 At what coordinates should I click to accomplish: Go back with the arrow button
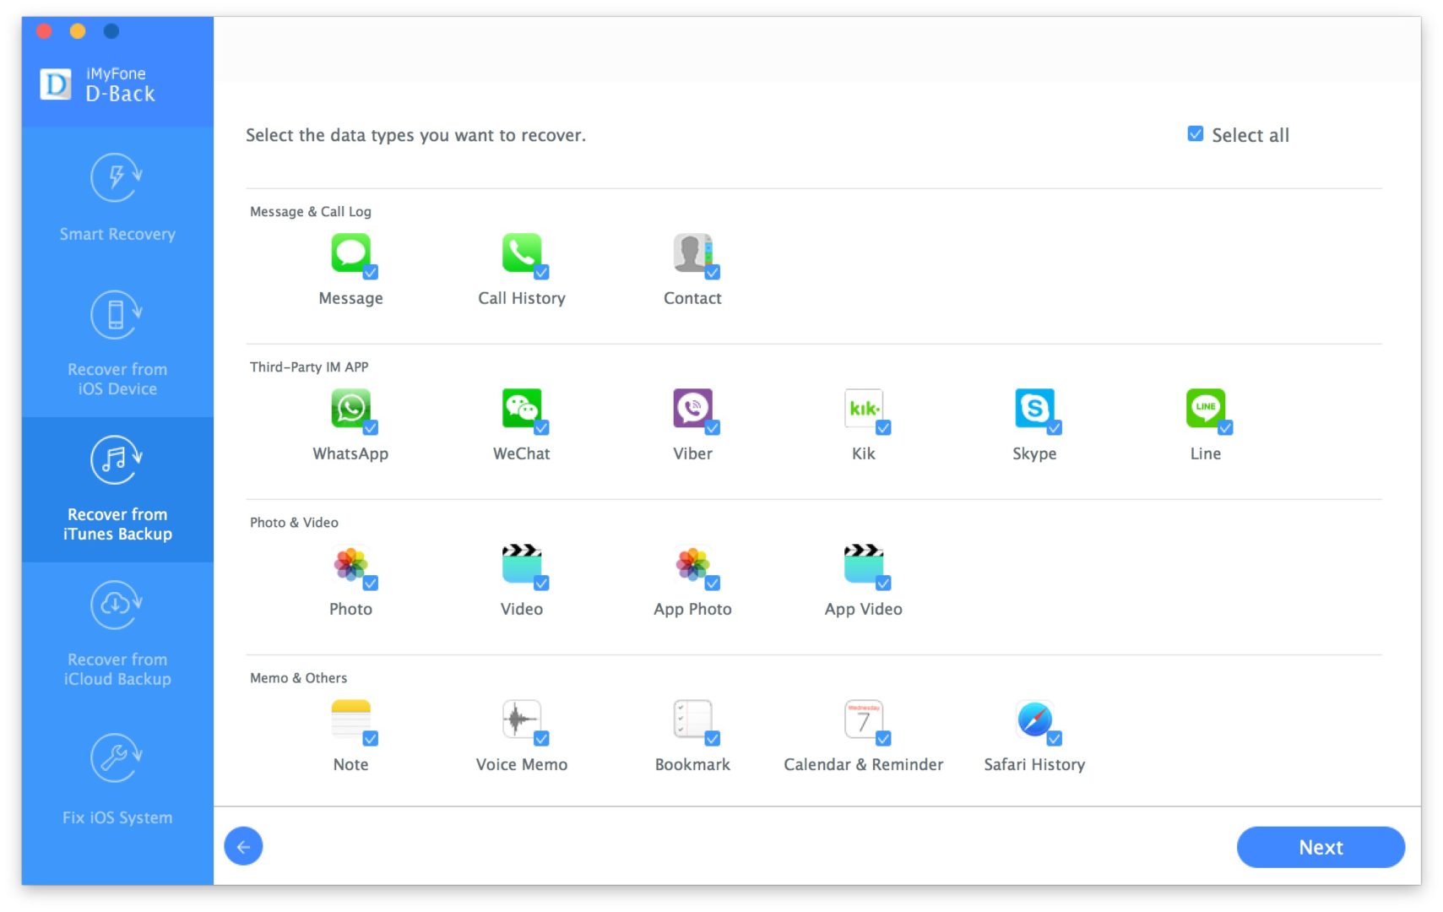coord(243,846)
